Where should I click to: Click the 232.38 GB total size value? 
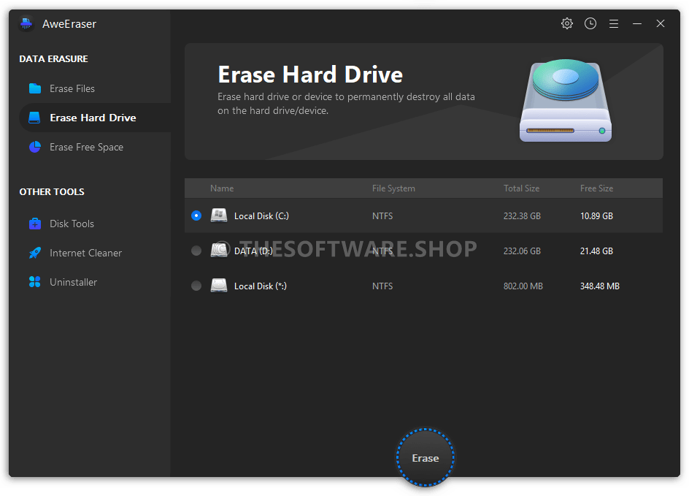coord(522,216)
